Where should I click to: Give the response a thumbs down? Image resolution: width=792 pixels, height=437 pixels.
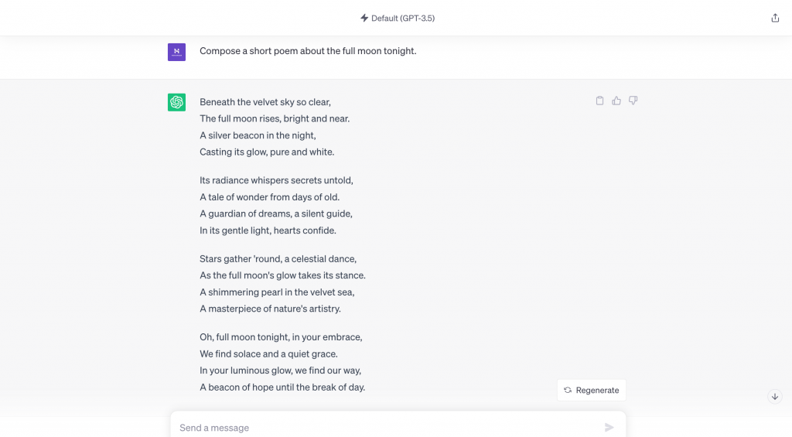633,101
